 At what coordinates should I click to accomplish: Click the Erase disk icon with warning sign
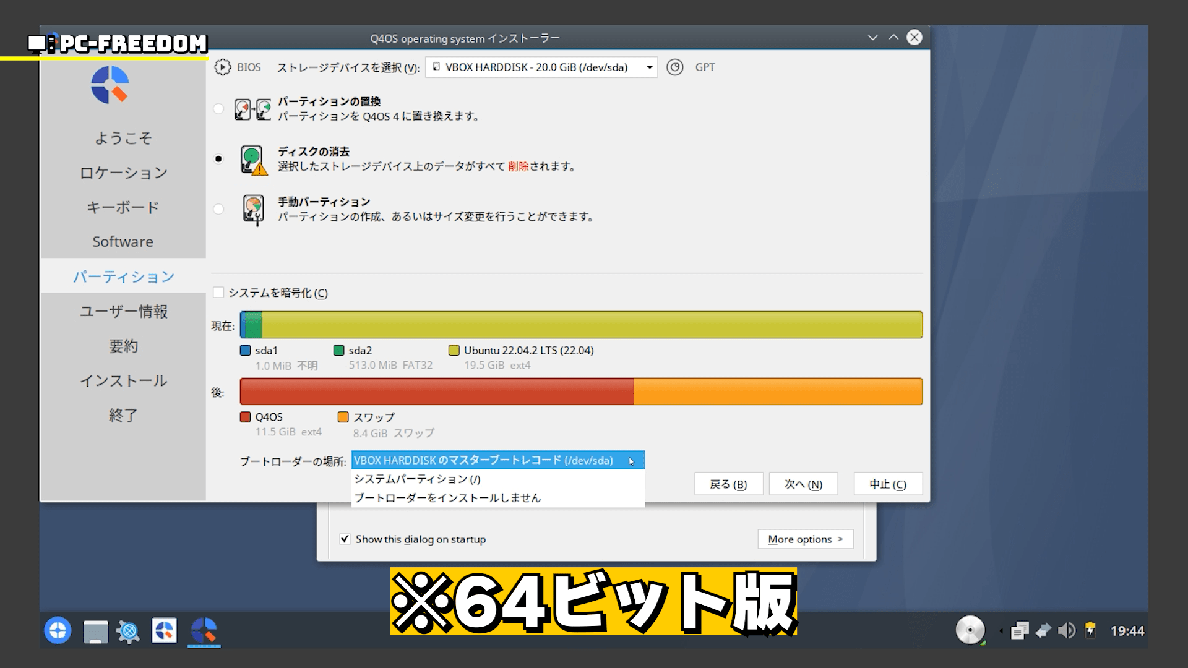(253, 160)
